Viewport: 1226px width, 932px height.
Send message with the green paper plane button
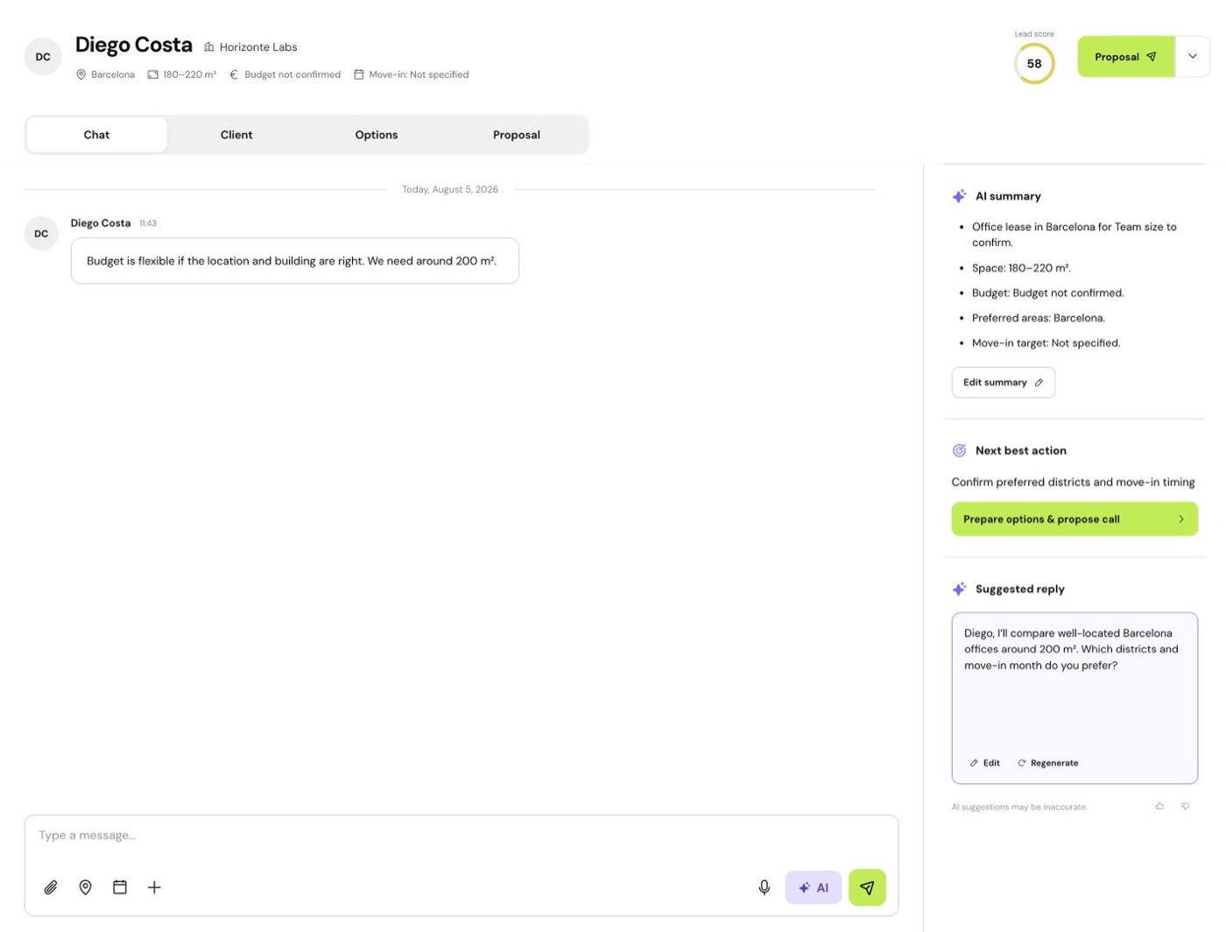pos(867,887)
